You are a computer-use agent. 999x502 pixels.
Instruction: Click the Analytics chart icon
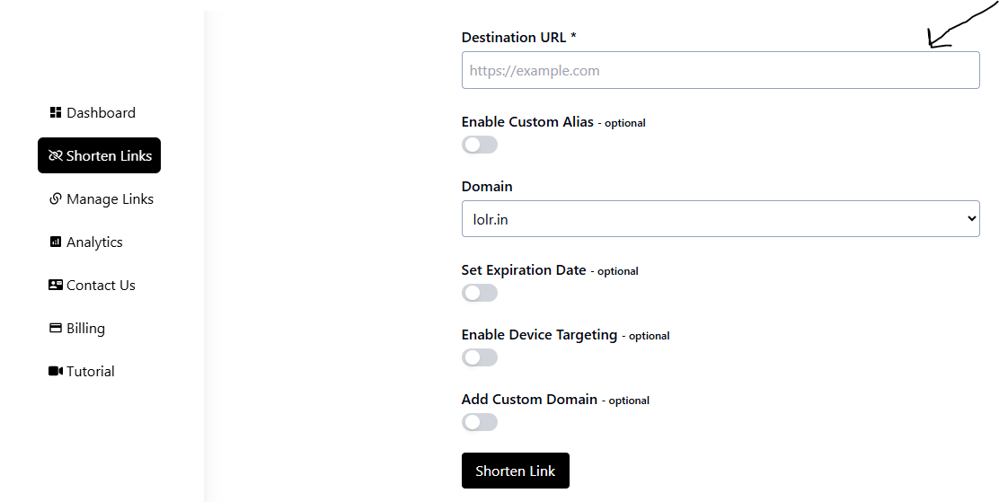pos(56,242)
